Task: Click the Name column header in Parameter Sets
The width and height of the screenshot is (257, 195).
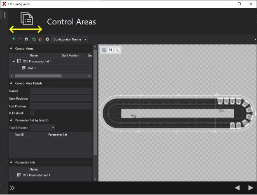Action: point(34,169)
